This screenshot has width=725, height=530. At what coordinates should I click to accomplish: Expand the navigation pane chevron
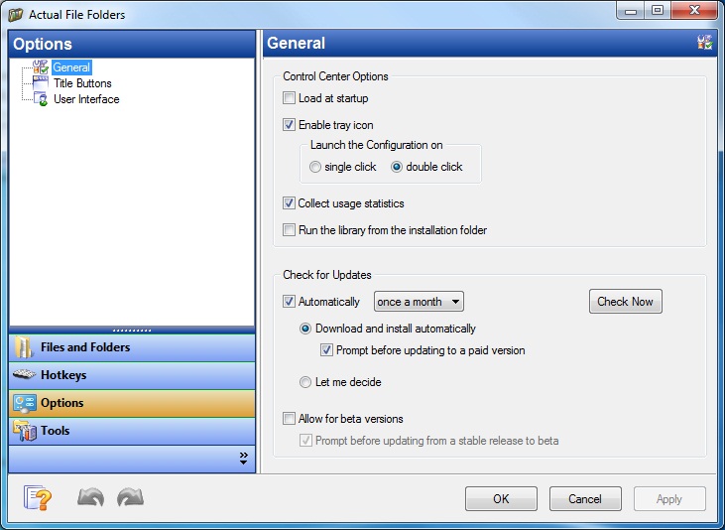243,458
